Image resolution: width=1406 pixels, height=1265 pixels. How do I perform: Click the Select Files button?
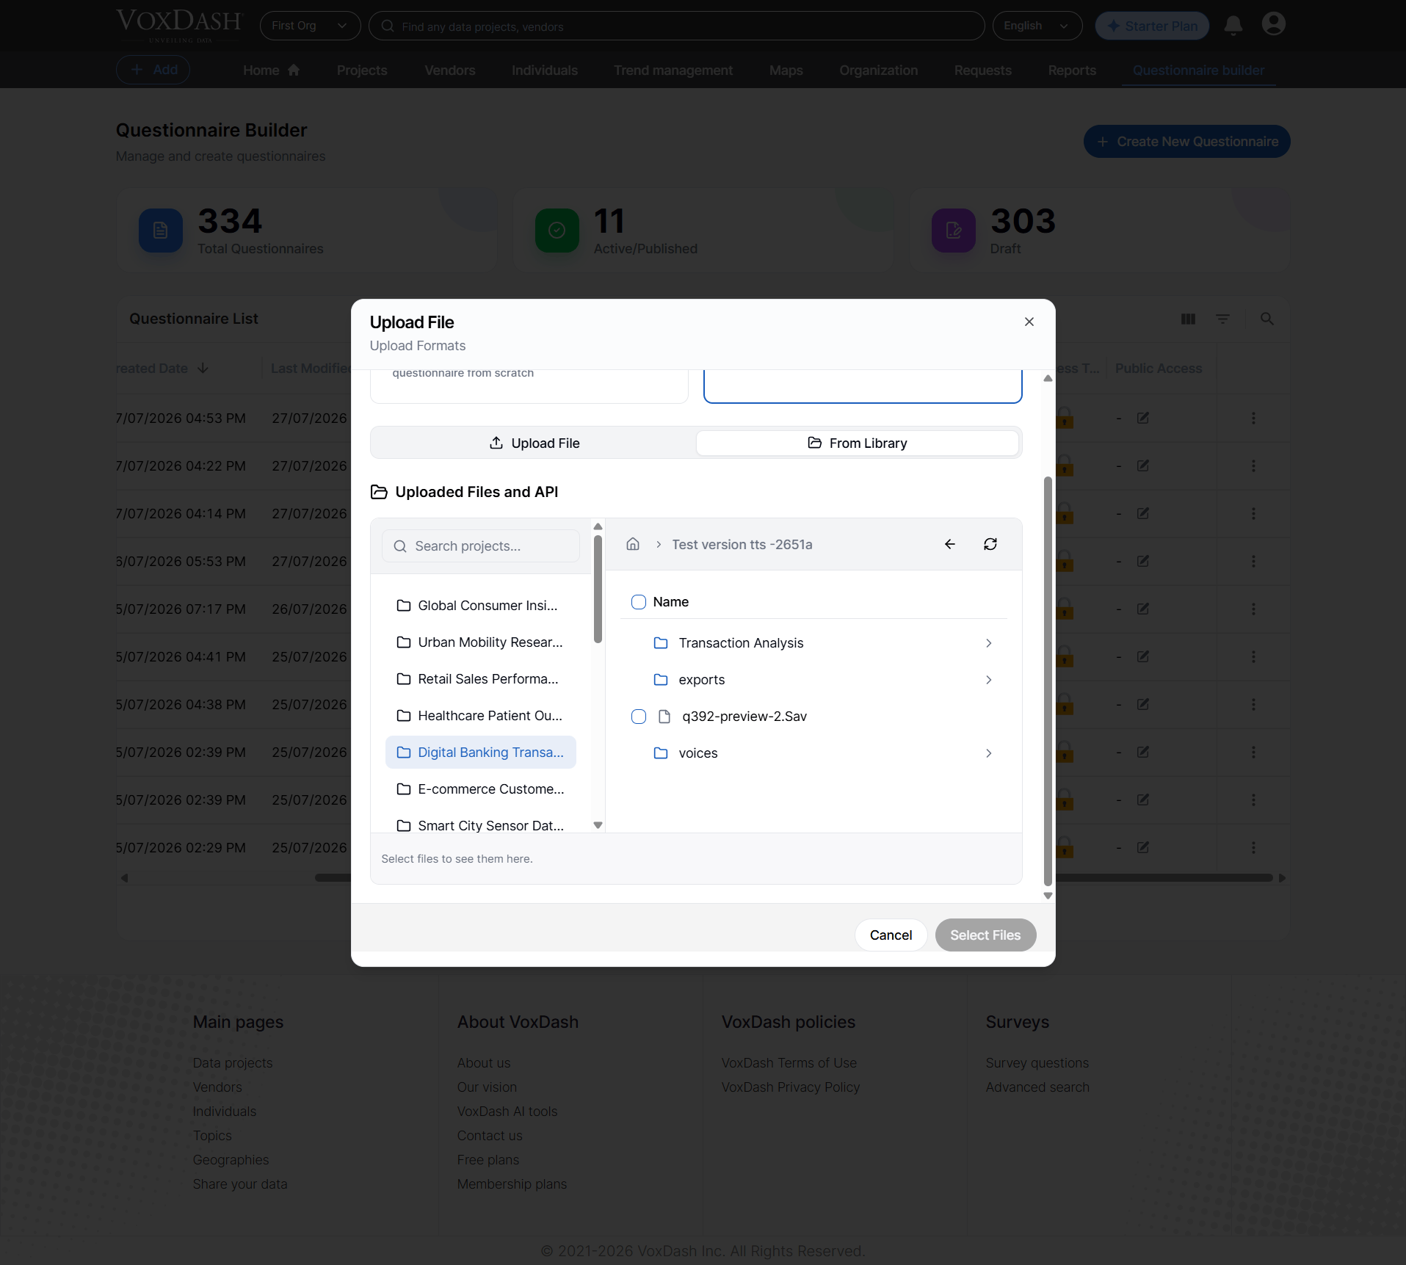point(985,935)
